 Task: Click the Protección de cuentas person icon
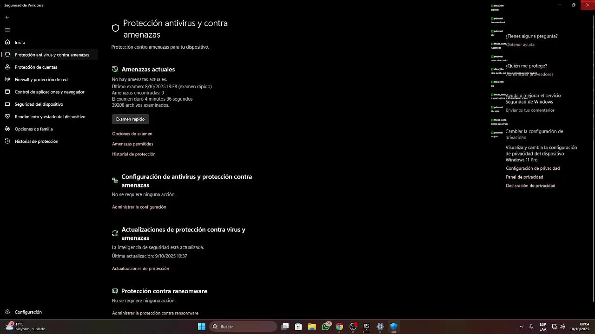[7, 67]
